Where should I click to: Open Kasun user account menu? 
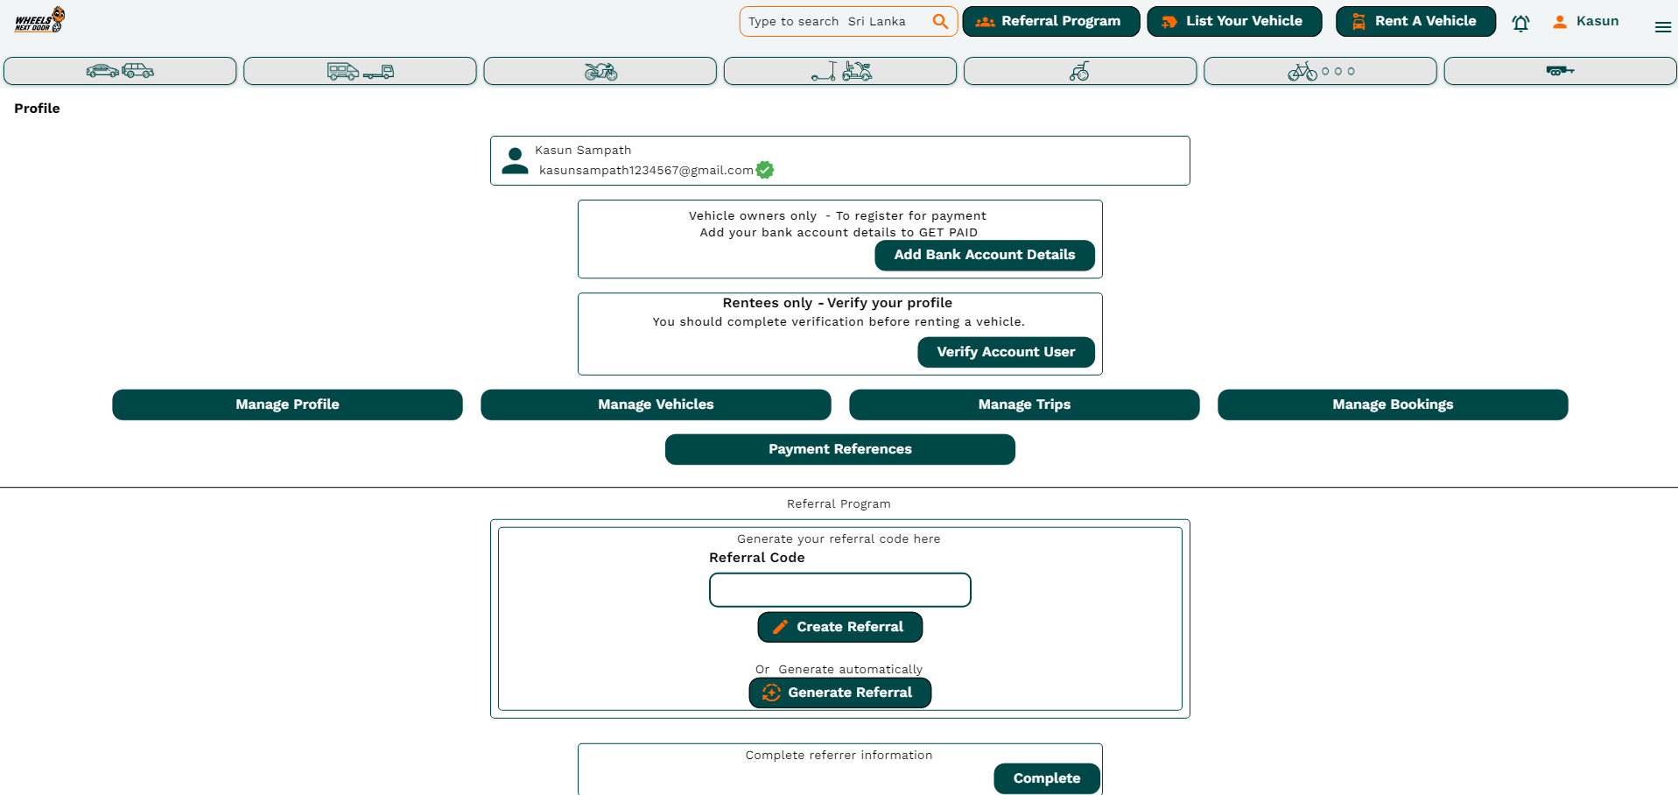tap(1585, 21)
